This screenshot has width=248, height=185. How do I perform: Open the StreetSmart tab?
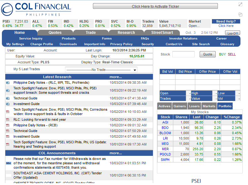pyautogui.click(x=162, y=33)
